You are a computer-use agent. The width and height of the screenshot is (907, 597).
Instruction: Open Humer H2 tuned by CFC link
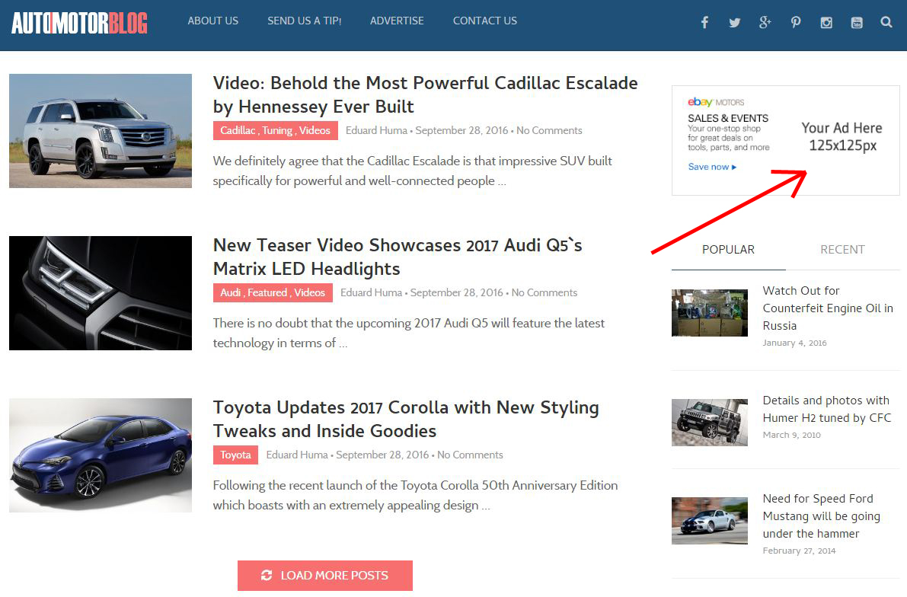826,409
